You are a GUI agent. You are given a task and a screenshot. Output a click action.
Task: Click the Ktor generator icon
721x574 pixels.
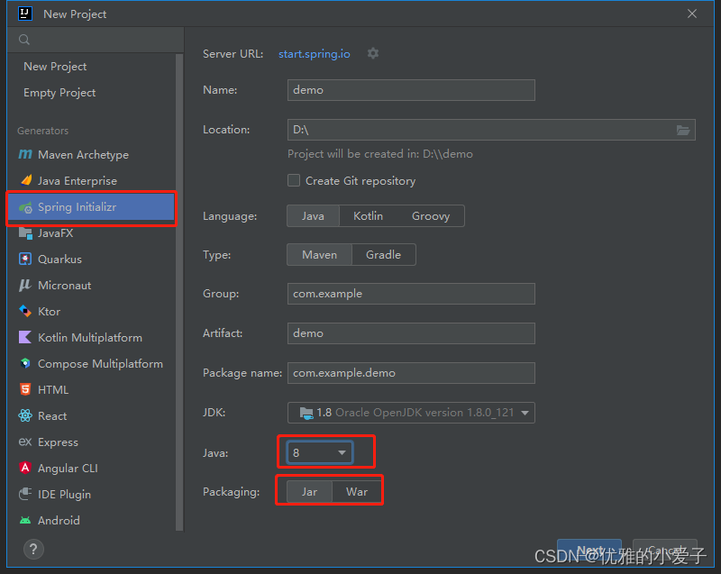(x=25, y=311)
